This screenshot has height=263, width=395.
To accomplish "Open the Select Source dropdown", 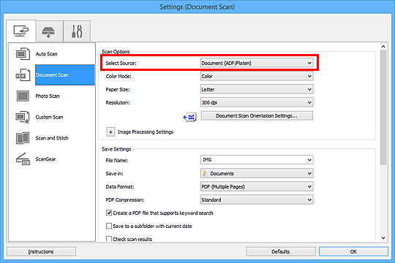I will pos(257,63).
